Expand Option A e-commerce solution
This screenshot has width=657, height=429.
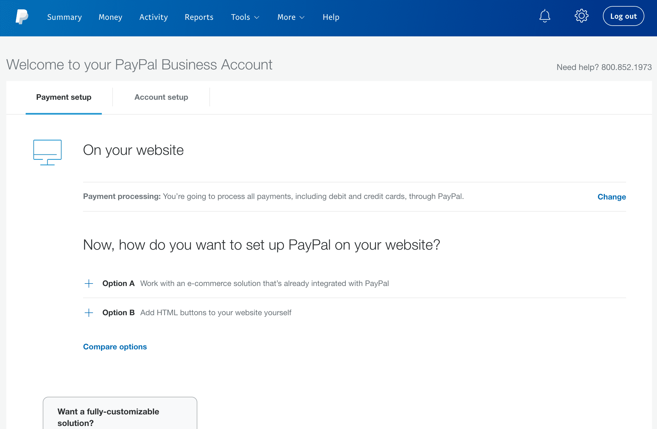[x=88, y=283]
